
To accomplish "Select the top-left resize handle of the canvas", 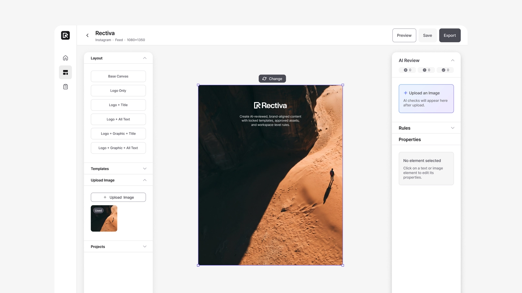I will tap(198, 85).
